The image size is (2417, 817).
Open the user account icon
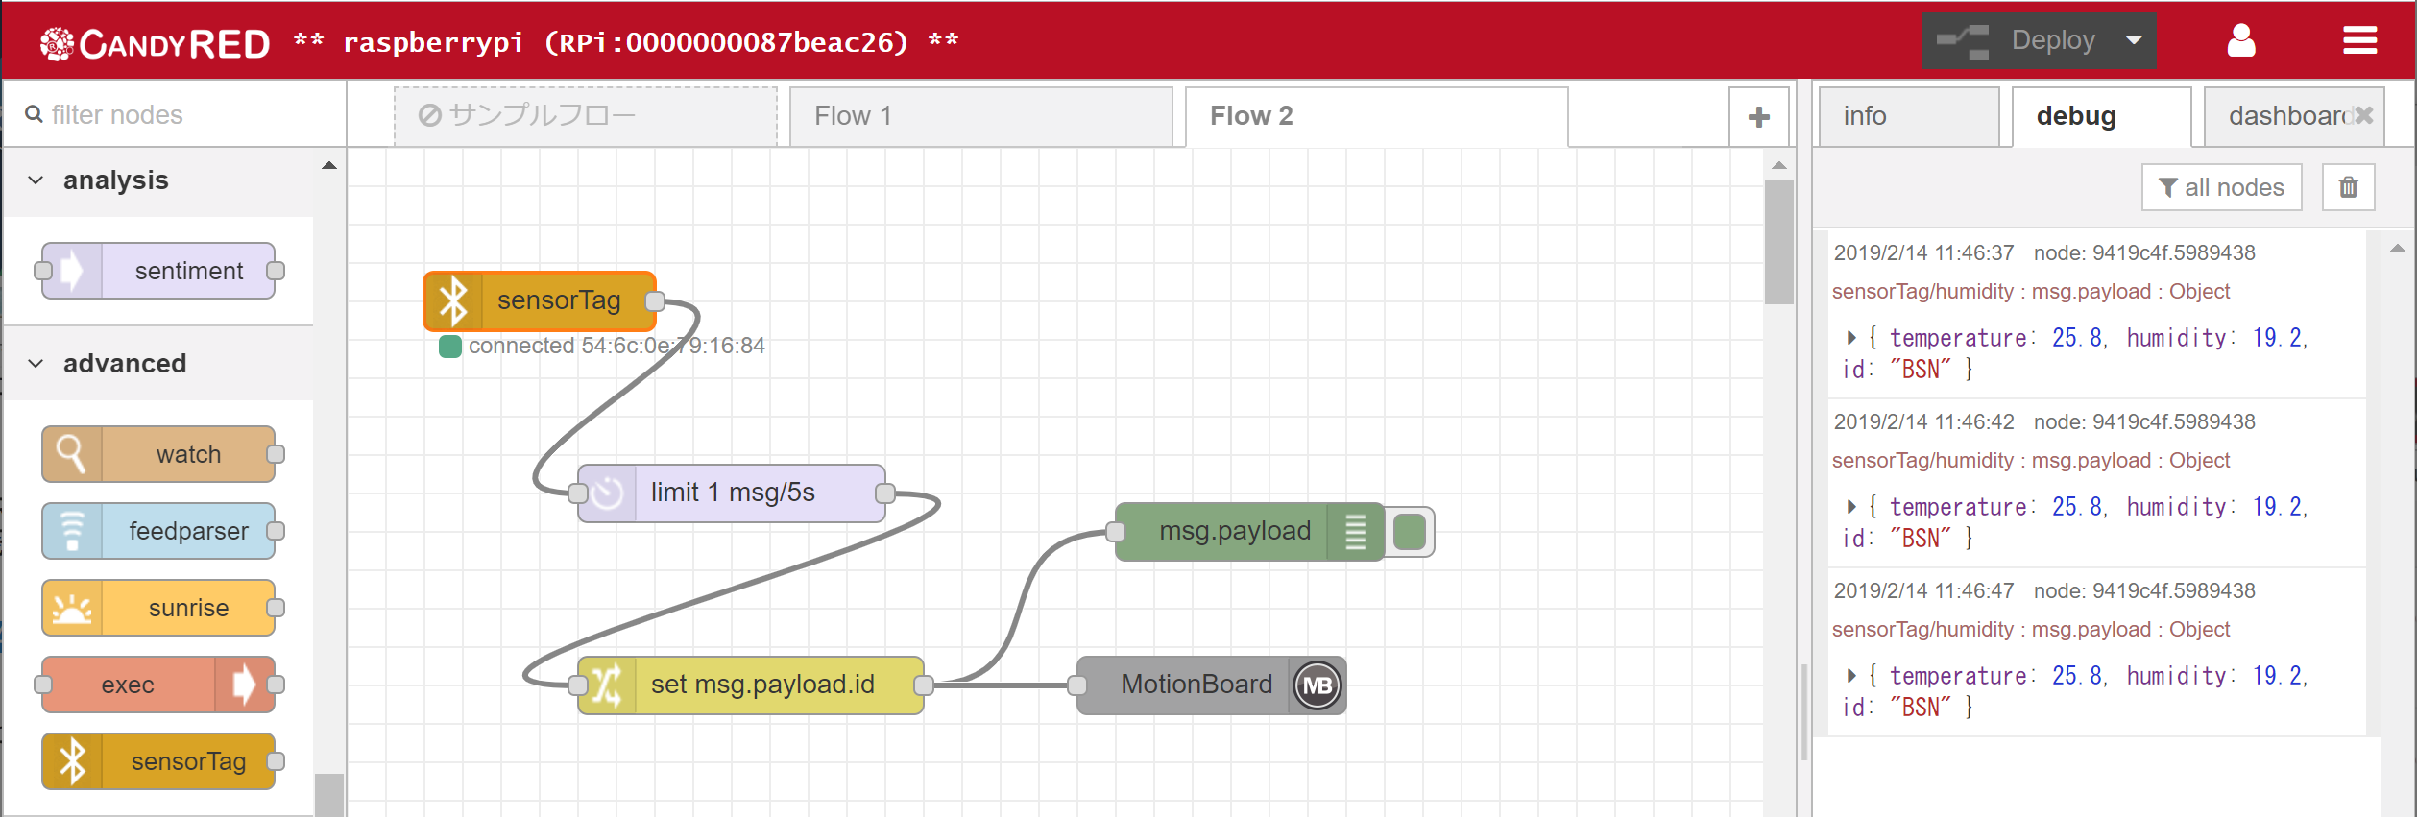2240,40
